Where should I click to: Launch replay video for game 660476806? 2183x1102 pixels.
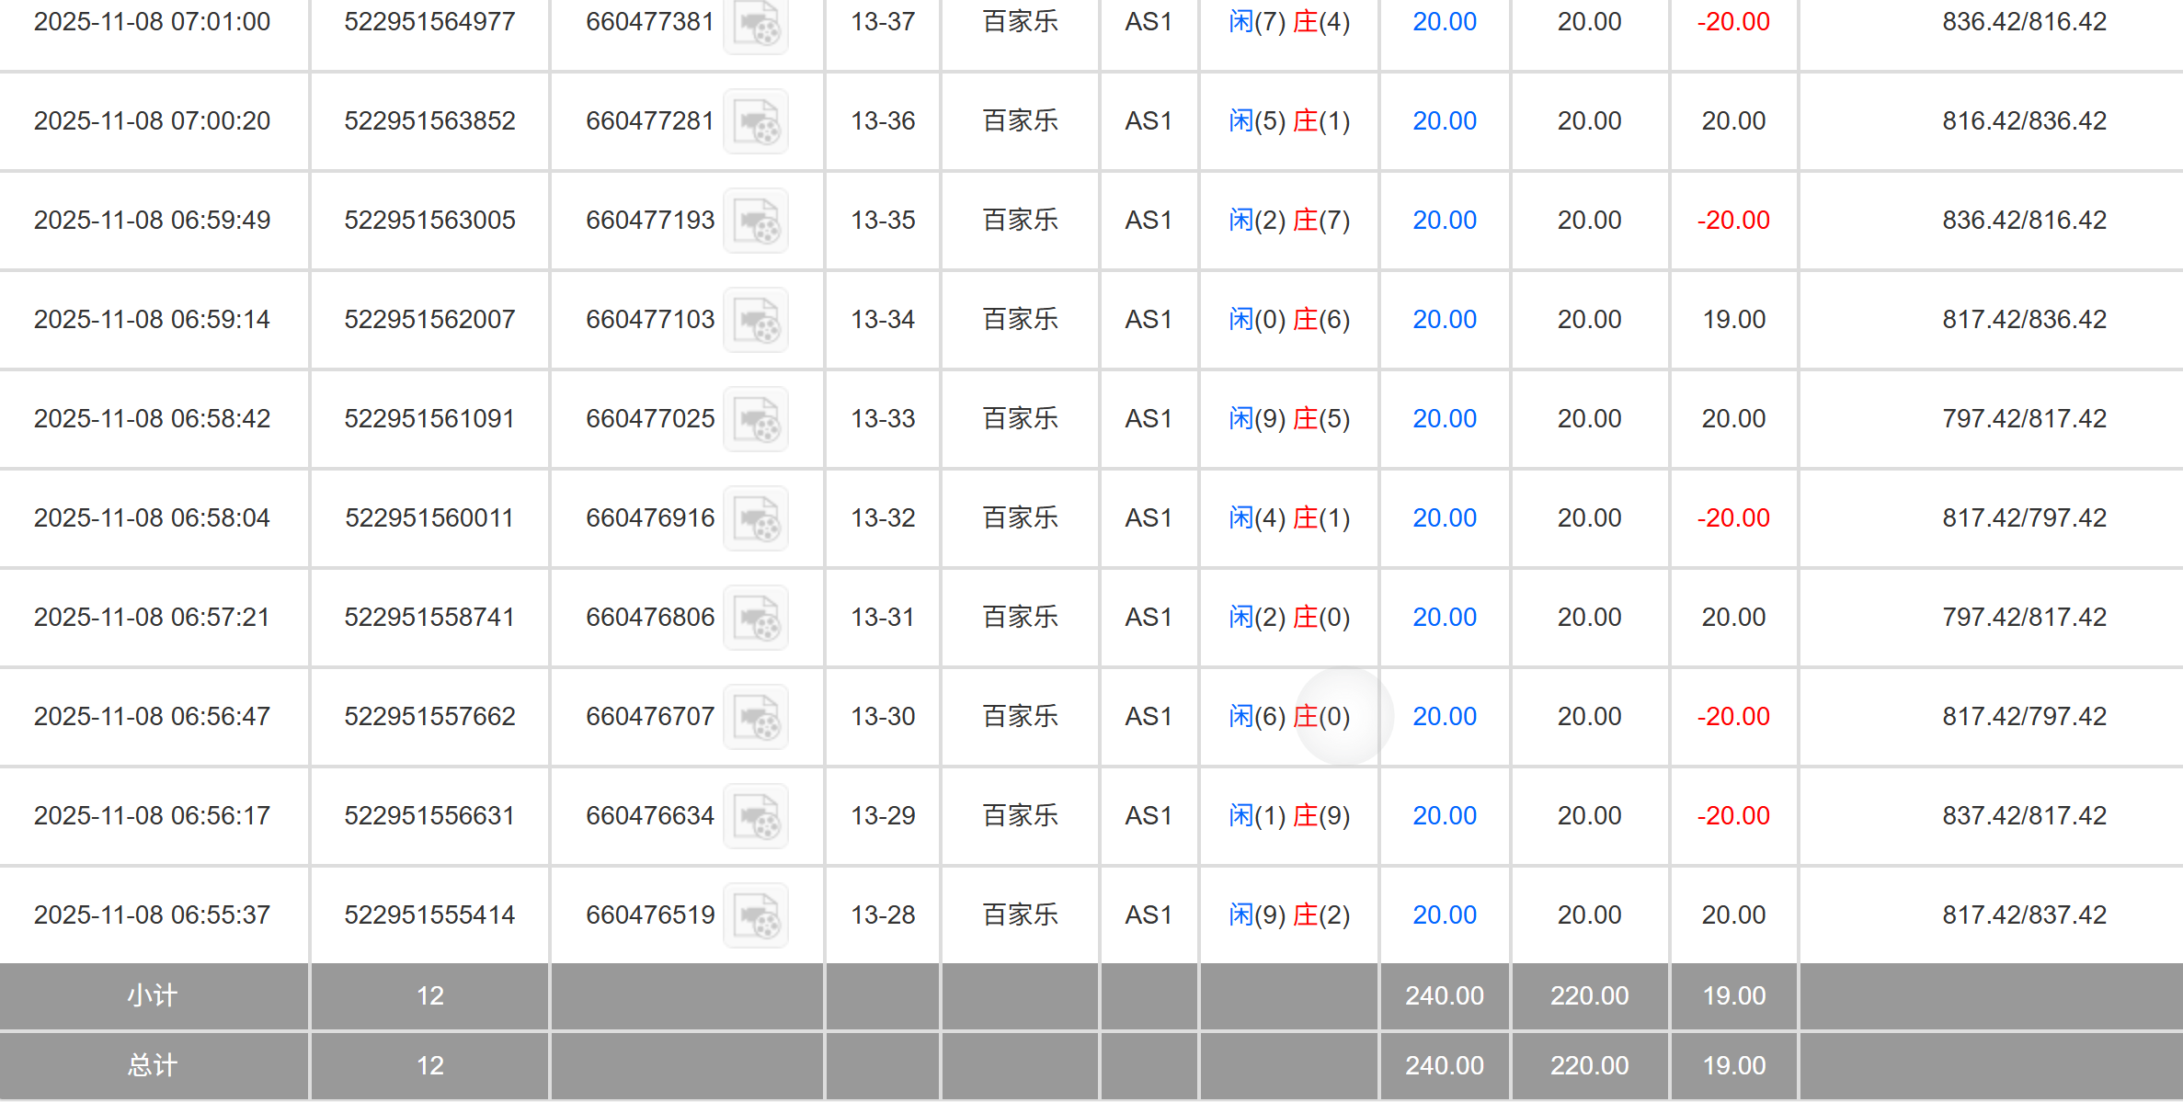[x=756, y=618]
